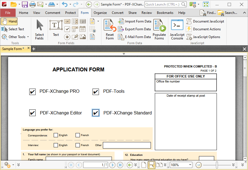Click Import Form Data
Screen dimensions: 248x170
(x=135, y=21)
